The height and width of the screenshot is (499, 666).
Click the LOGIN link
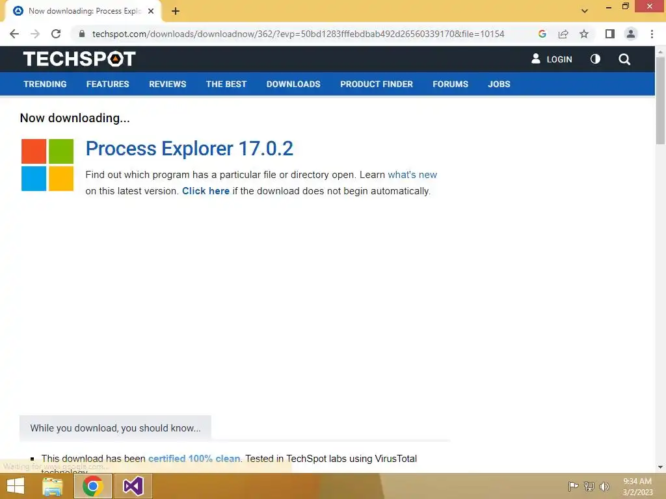click(x=552, y=59)
